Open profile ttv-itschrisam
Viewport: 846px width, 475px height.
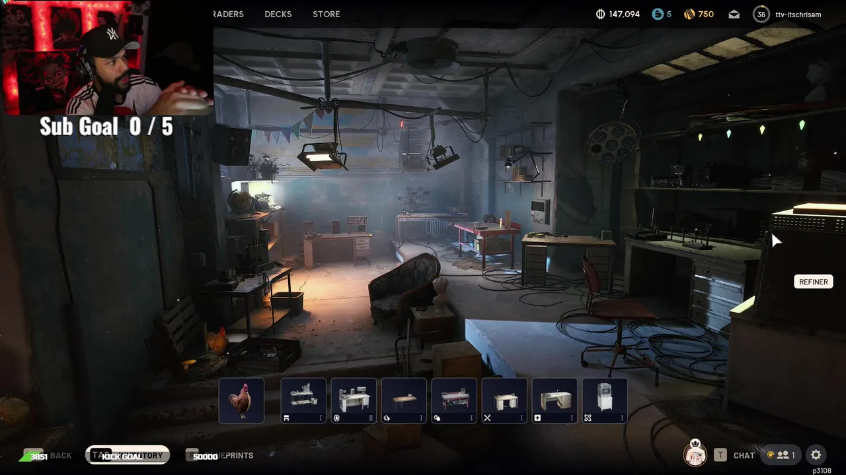tap(798, 14)
